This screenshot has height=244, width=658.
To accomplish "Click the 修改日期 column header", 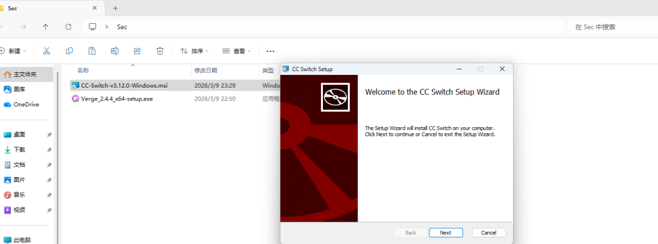I will (x=225, y=71).
